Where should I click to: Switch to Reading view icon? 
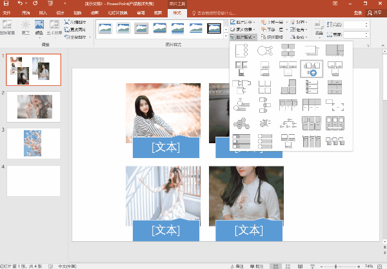point(300,266)
